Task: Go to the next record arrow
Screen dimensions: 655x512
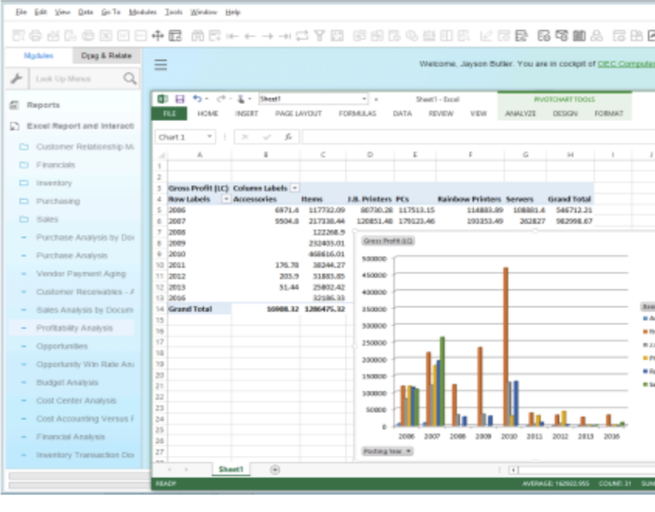Action: pos(267,37)
